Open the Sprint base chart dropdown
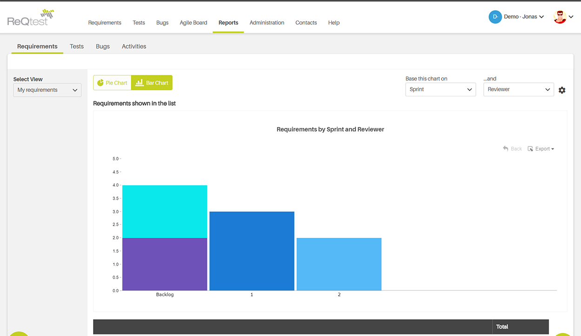 (440, 89)
